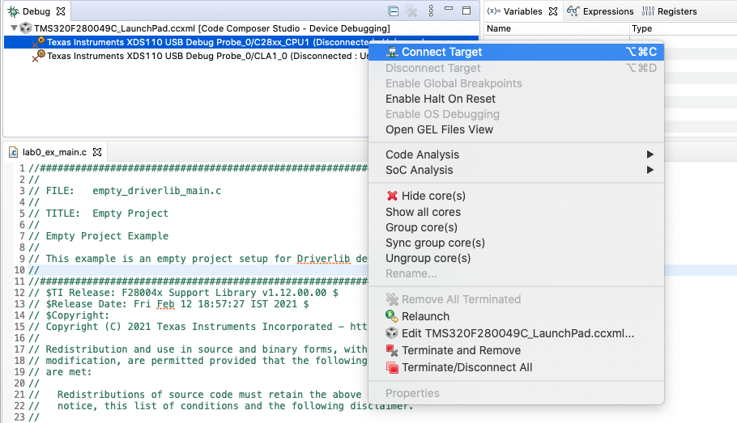Screen dimensions: 737x423
Task: Toggle Enable Halt On Reset option
Action: (x=440, y=99)
